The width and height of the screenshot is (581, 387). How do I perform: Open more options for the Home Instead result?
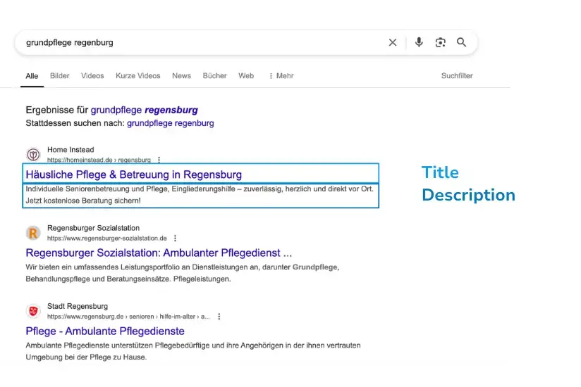point(159,160)
